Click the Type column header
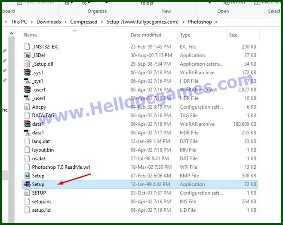Viewport: 283px width, 225px height. tap(185, 35)
